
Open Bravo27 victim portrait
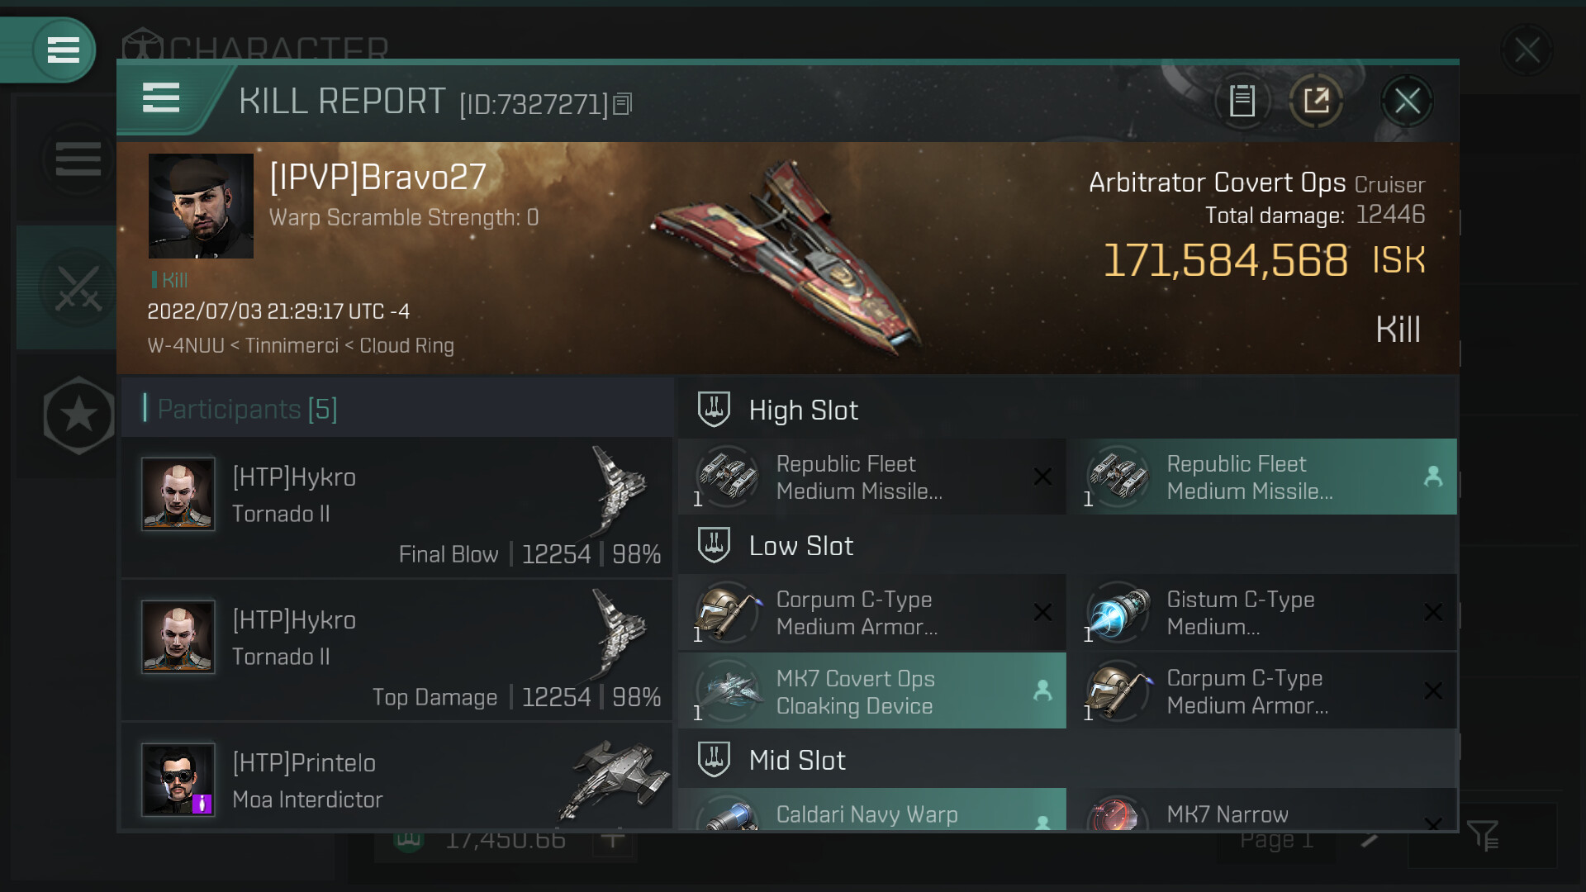coord(201,206)
